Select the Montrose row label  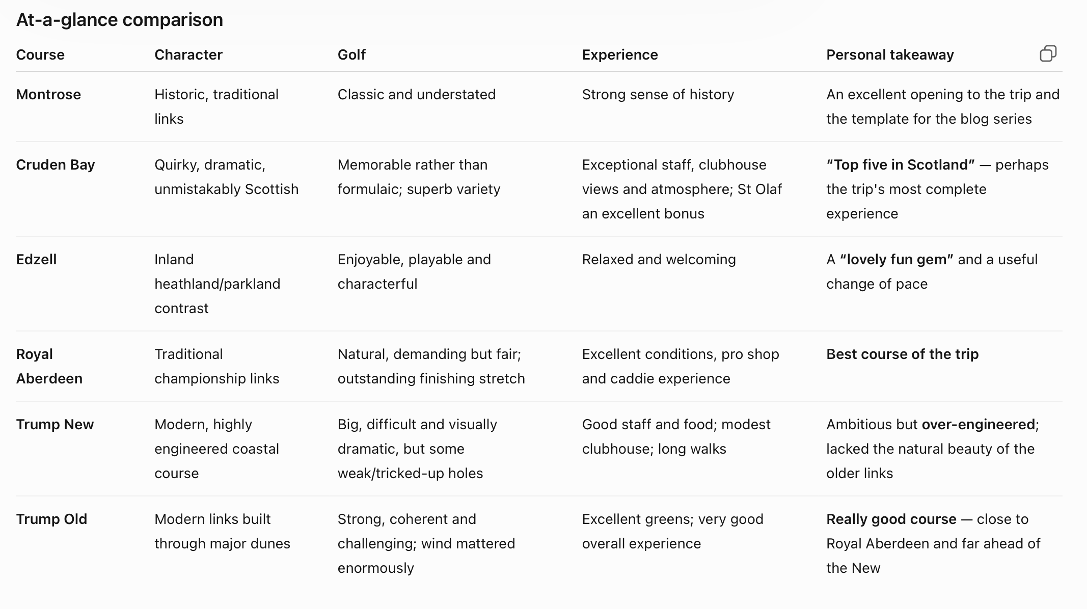tap(48, 94)
